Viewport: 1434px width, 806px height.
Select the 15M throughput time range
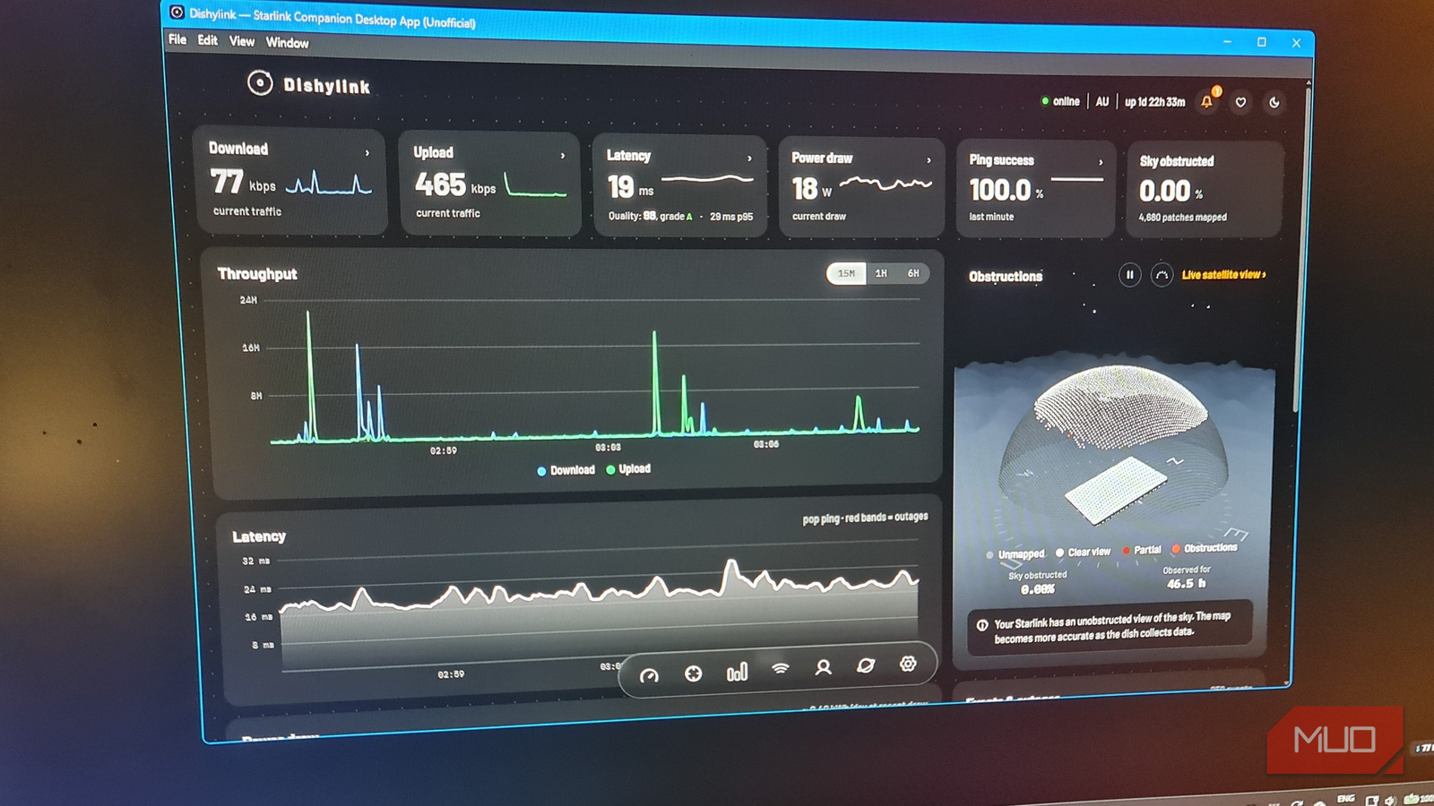[846, 273]
